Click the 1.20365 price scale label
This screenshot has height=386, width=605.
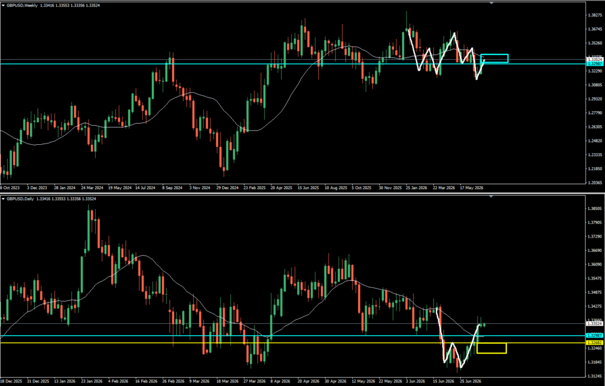coord(595,183)
